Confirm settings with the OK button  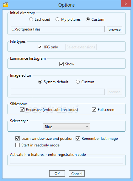point(57,173)
